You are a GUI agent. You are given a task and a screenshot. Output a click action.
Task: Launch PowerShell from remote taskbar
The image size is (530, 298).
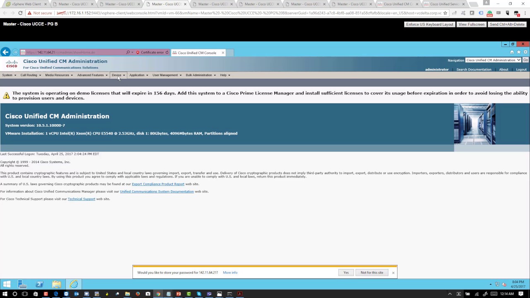point(39,284)
